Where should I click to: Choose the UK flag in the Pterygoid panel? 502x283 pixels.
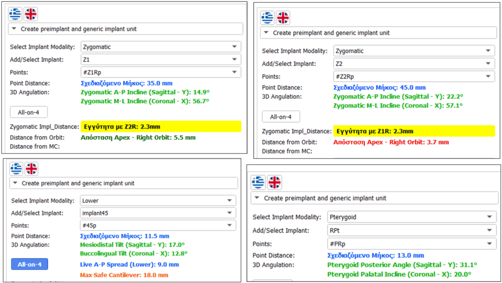[275, 182]
